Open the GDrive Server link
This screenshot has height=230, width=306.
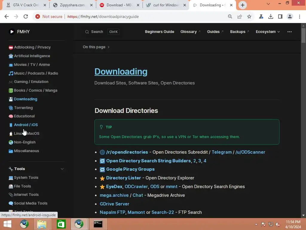pos(114,204)
